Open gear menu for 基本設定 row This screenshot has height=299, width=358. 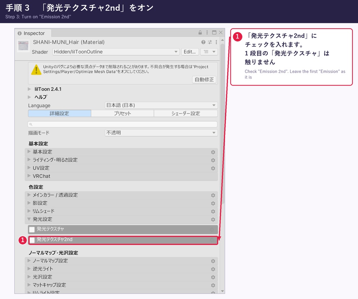coord(213,152)
